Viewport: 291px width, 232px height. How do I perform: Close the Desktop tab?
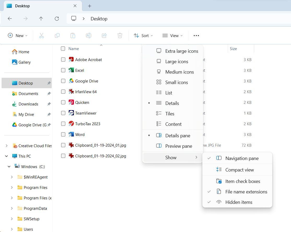[75, 6]
